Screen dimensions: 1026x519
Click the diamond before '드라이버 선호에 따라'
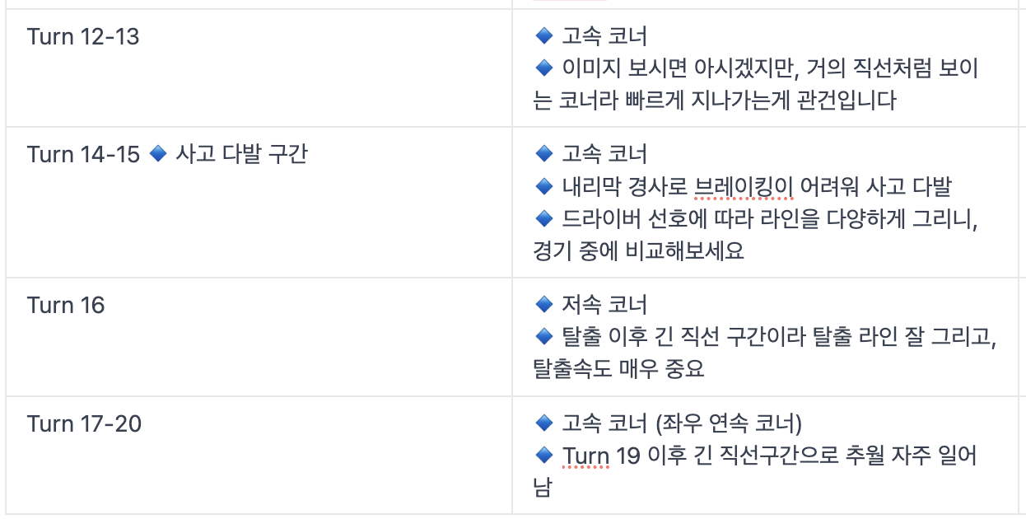543,218
